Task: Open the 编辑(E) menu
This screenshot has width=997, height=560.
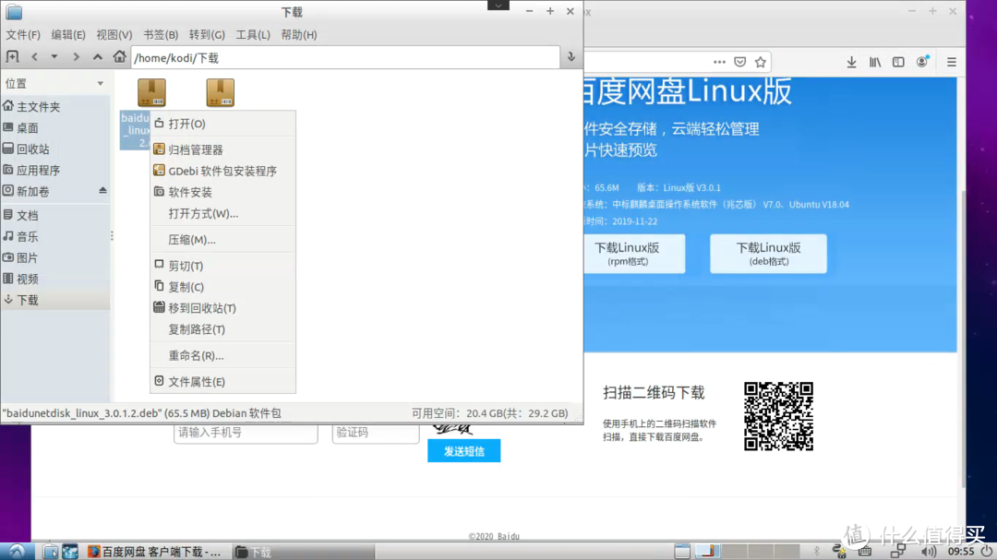Action: tap(68, 35)
